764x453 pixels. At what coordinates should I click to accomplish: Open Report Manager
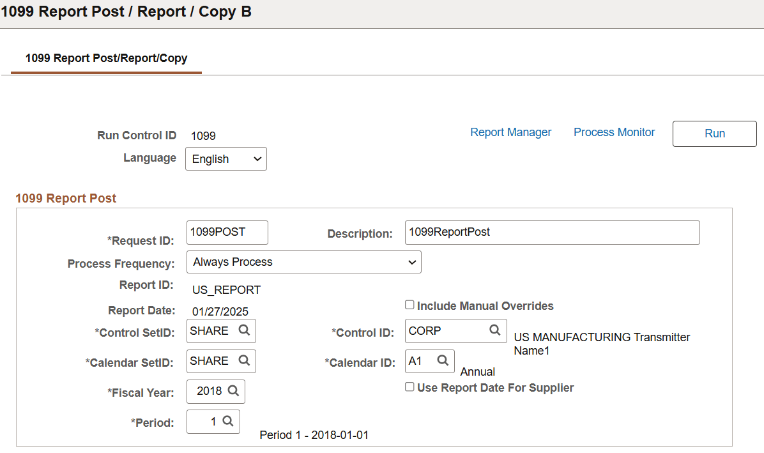click(510, 132)
